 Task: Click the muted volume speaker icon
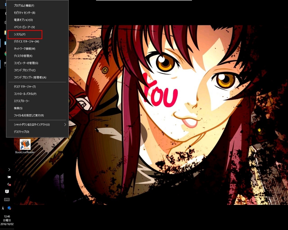(9, 184)
